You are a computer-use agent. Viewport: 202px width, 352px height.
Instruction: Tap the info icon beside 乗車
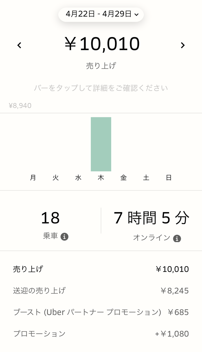point(64,237)
